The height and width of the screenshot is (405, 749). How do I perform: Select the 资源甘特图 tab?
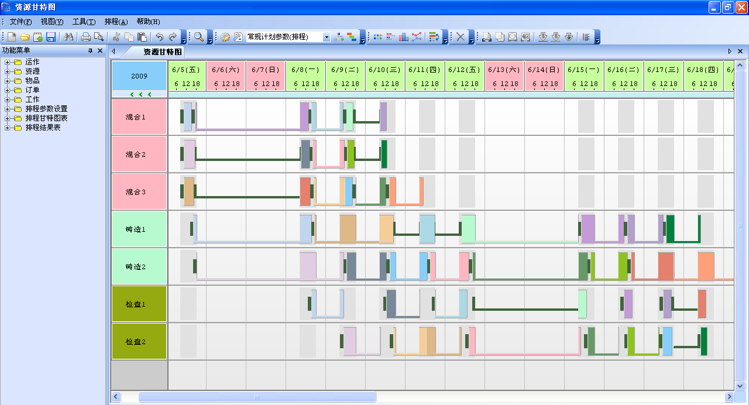click(163, 52)
